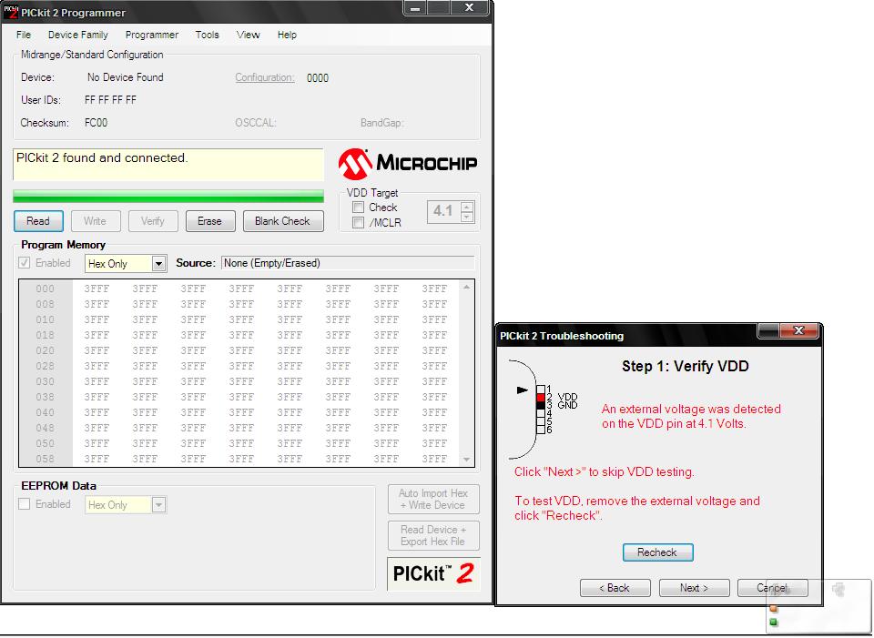Click the program memory address 028
Viewport: 874px width, 638px height.
click(x=46, y=366)
